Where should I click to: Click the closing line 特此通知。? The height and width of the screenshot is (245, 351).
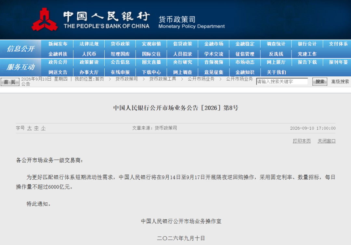click(38, 204)
